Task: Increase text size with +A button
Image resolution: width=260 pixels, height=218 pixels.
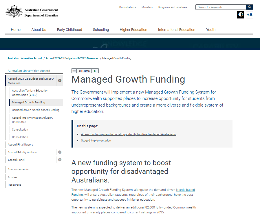Action: (x=249, y=15)
